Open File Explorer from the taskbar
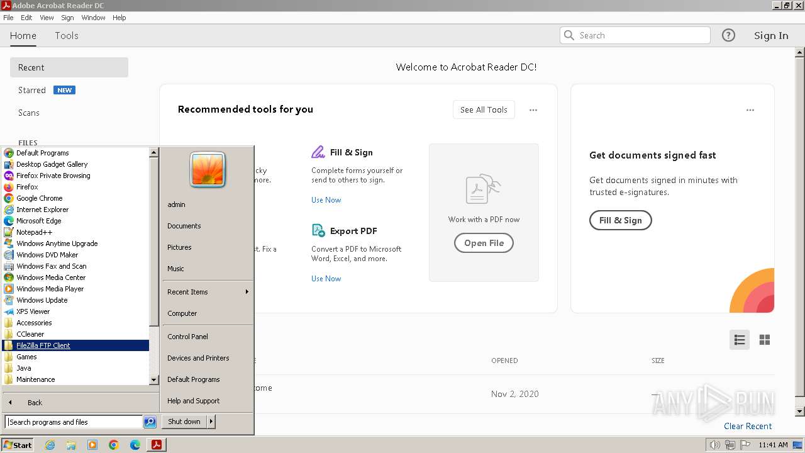805x453 pixels. pos(71,445)
